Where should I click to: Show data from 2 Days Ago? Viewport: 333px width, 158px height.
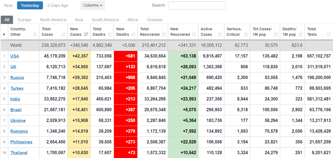[x=58, y=6]
